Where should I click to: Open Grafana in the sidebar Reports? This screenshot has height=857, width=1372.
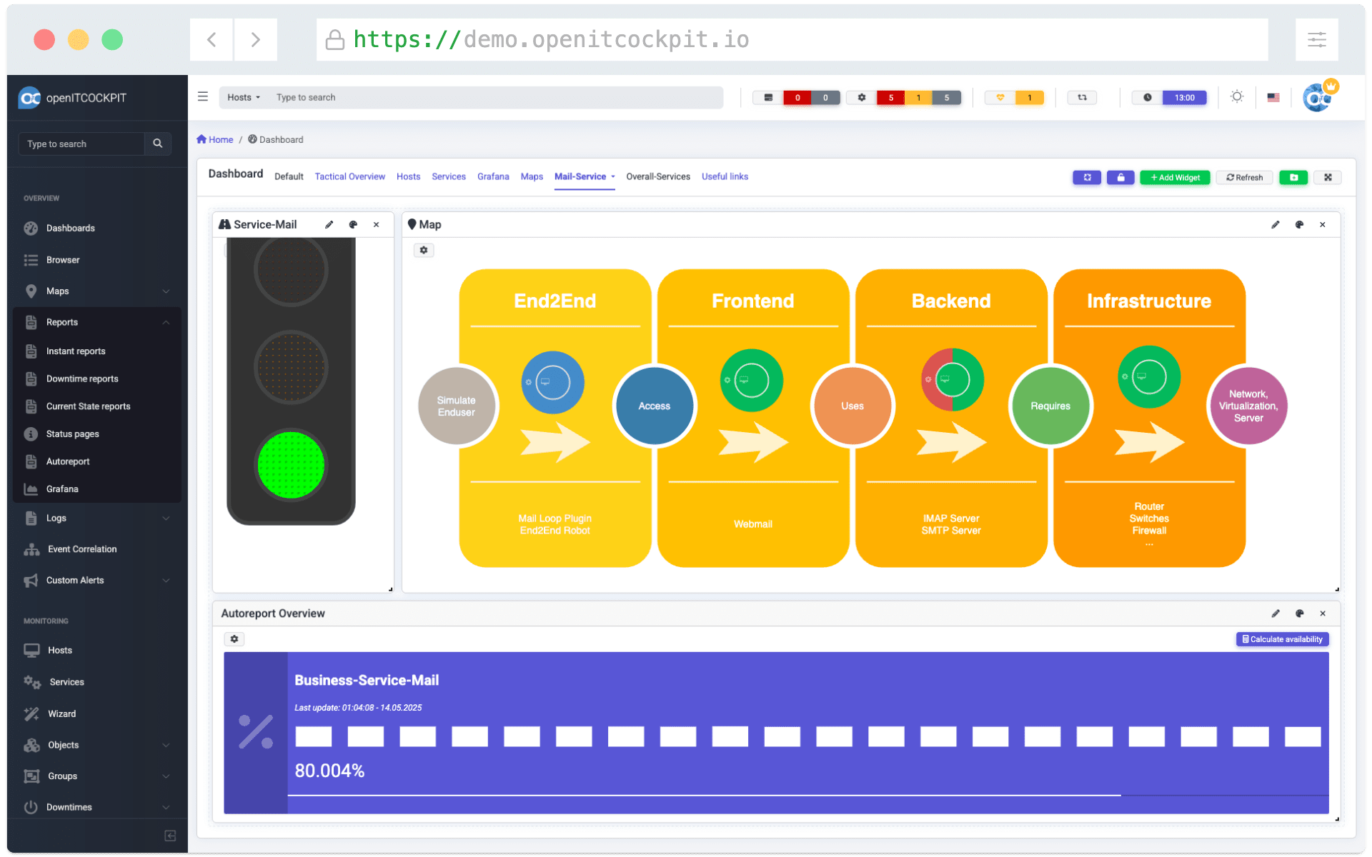(x=96, y=489)
